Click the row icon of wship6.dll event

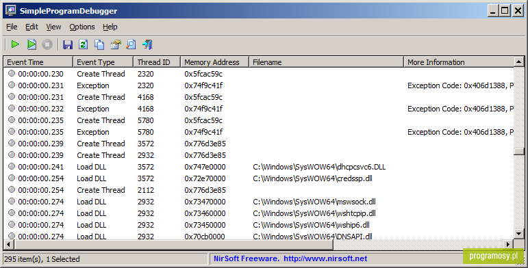pos(12,224)
